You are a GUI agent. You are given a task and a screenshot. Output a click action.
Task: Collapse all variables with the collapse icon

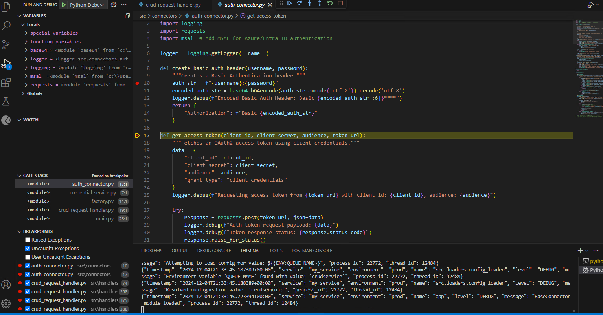pos(127,16)
